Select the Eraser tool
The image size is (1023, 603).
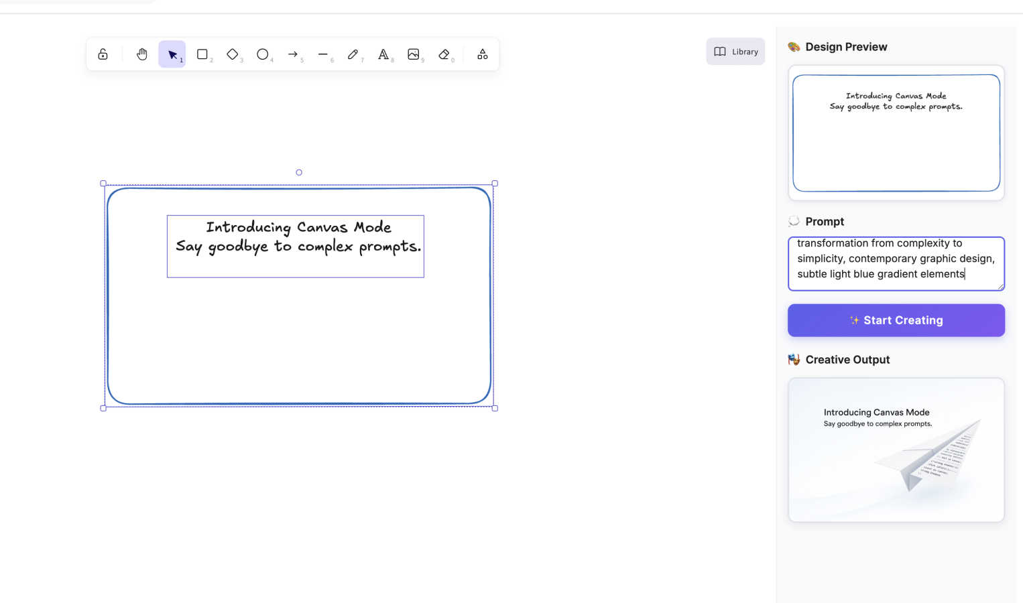(444, 54)
